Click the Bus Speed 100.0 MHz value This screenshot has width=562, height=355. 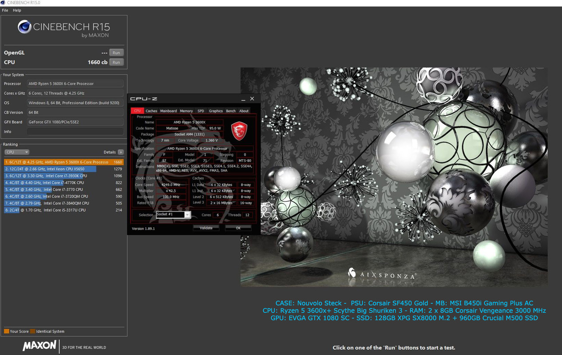pos(170,197)
